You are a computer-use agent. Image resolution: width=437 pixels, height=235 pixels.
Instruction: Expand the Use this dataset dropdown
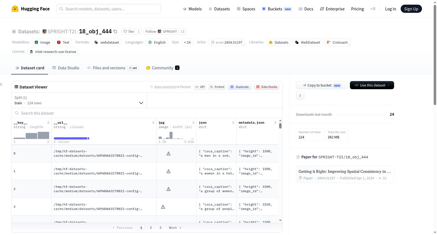pos(372,85)
